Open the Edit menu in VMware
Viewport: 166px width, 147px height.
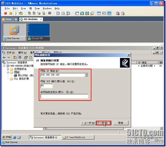(x=15, y=8)
